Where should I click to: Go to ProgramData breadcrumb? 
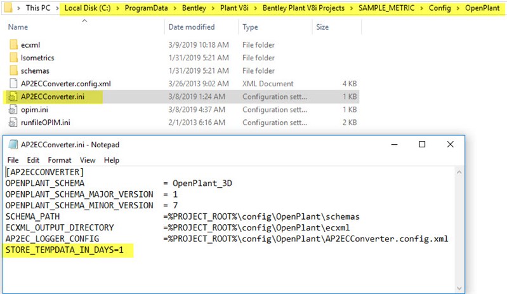point(146,8)
